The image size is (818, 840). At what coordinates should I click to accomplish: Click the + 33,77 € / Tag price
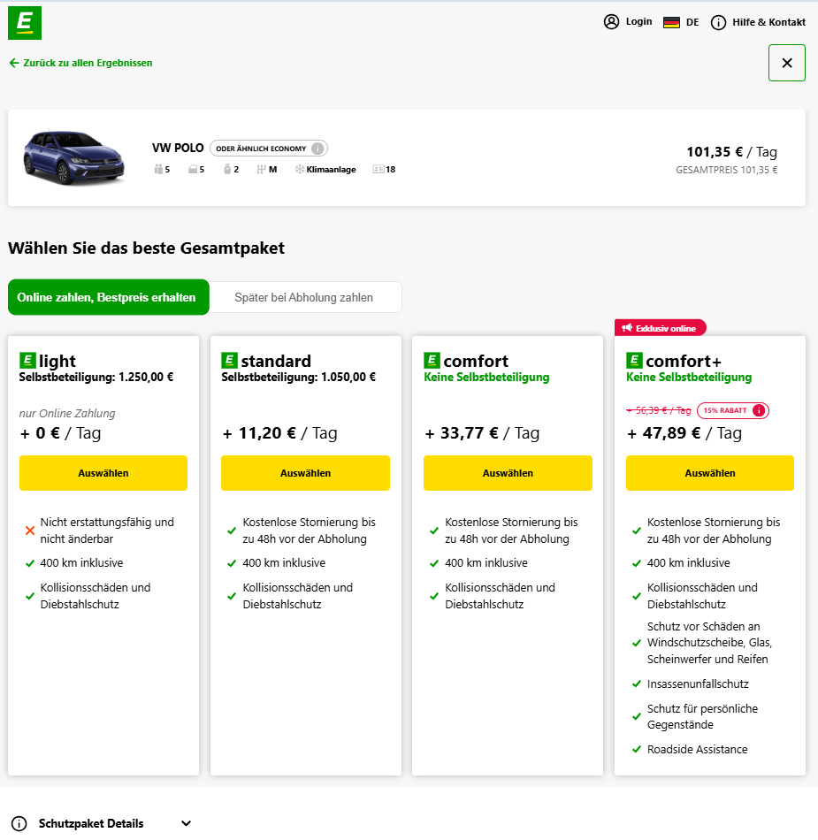click(482, 433)
